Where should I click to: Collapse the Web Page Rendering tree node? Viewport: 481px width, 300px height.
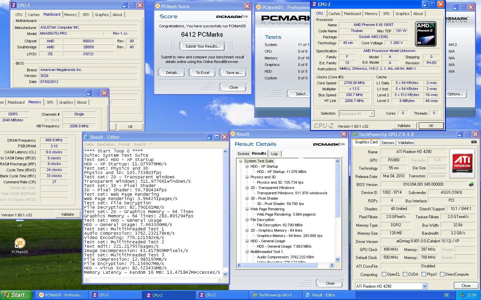pyautogui.click(x=247, y=209)
